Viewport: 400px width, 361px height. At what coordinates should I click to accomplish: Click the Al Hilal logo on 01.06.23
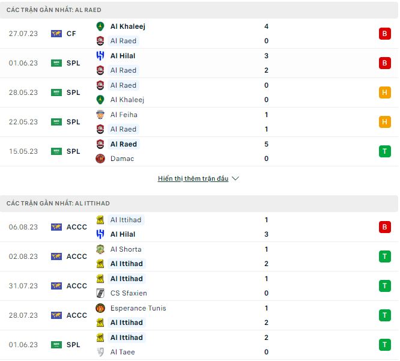100,56
